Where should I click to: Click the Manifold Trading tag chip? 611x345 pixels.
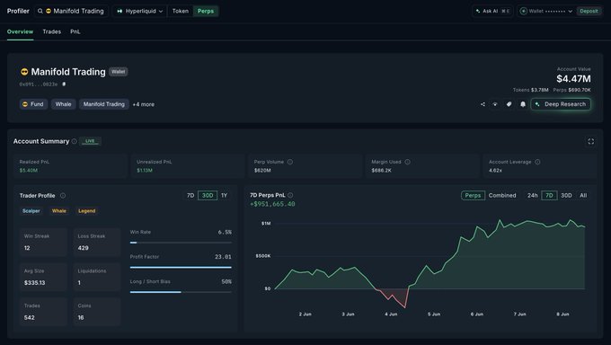pos(104,104)
